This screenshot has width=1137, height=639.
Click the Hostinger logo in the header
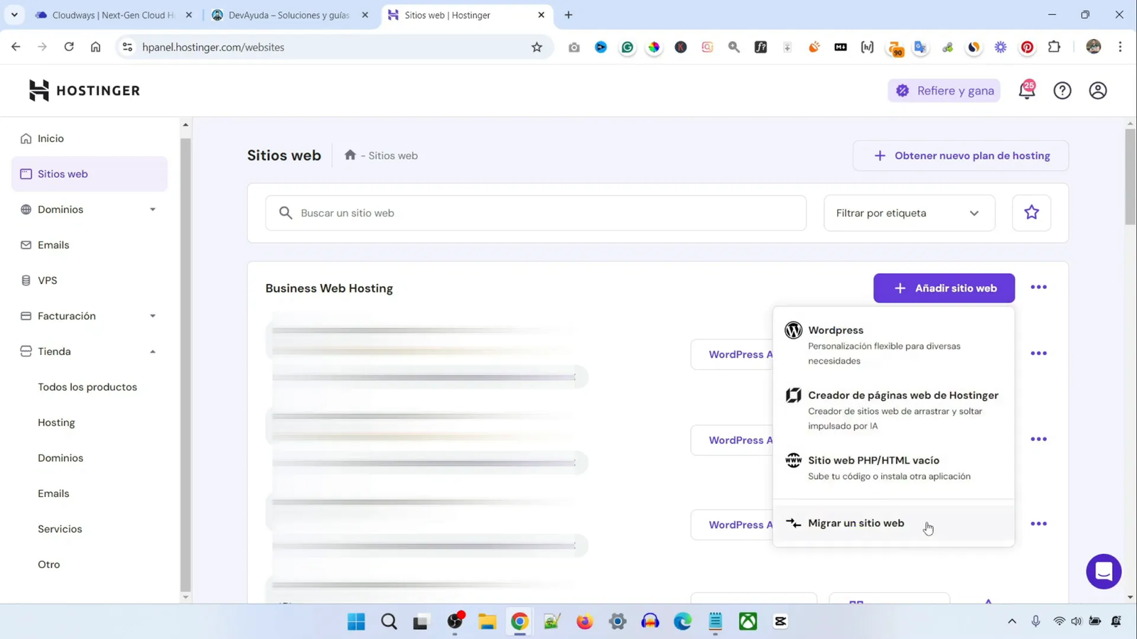[83, 90]
